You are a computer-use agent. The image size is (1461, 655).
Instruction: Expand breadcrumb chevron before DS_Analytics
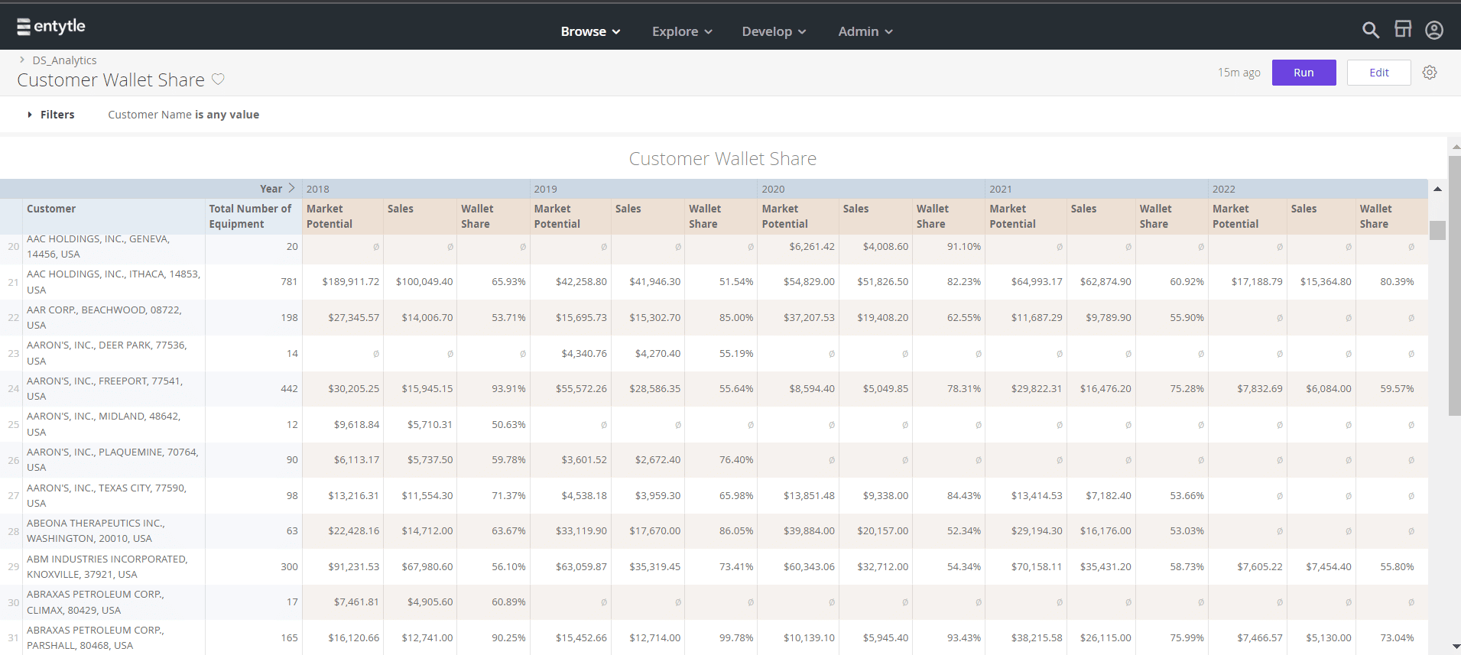point(22,60)
